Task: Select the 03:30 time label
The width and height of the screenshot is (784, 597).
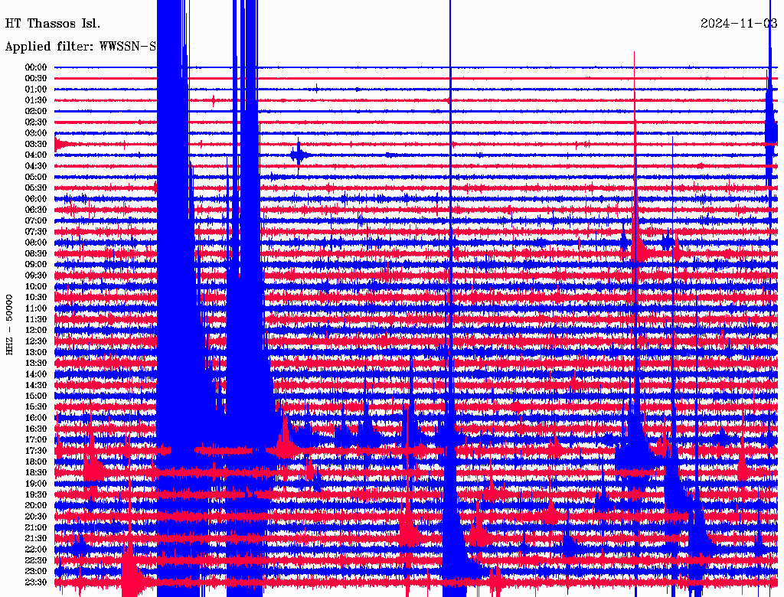Action: click(36, 144)
